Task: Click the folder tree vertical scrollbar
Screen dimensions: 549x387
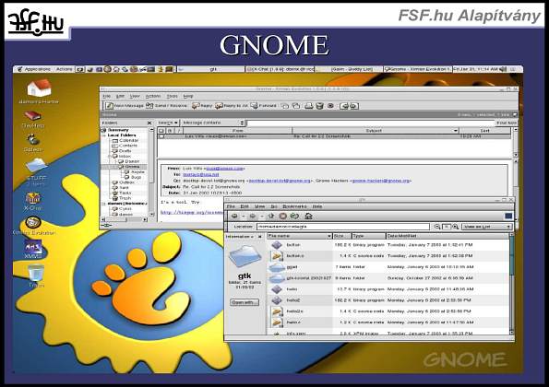Action: [151, 171]
